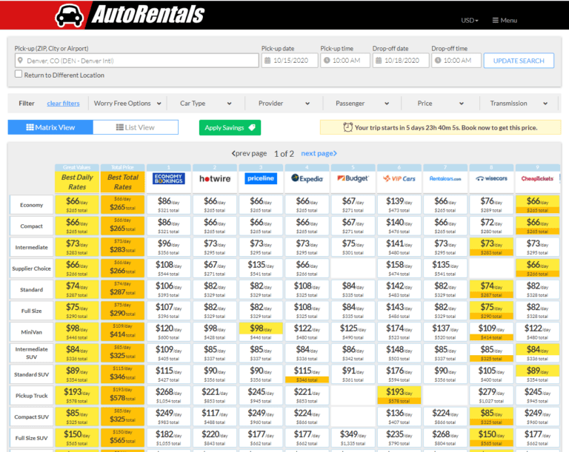This screenshot has height=452, width=569.
Task: Choose Best Total Rates MiniVan $414 total
Action: tap(123, 331)
